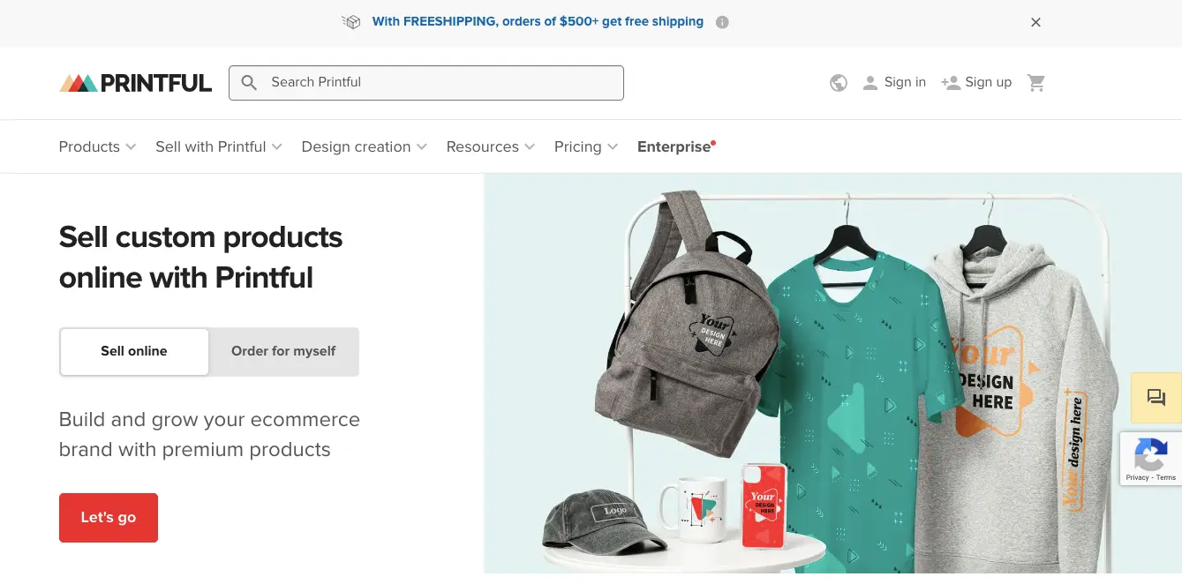Viewport: 1182px width, 584px height.
Task: Open language selector globe icon
Action: pyautogui.click(x=838, y=82)
